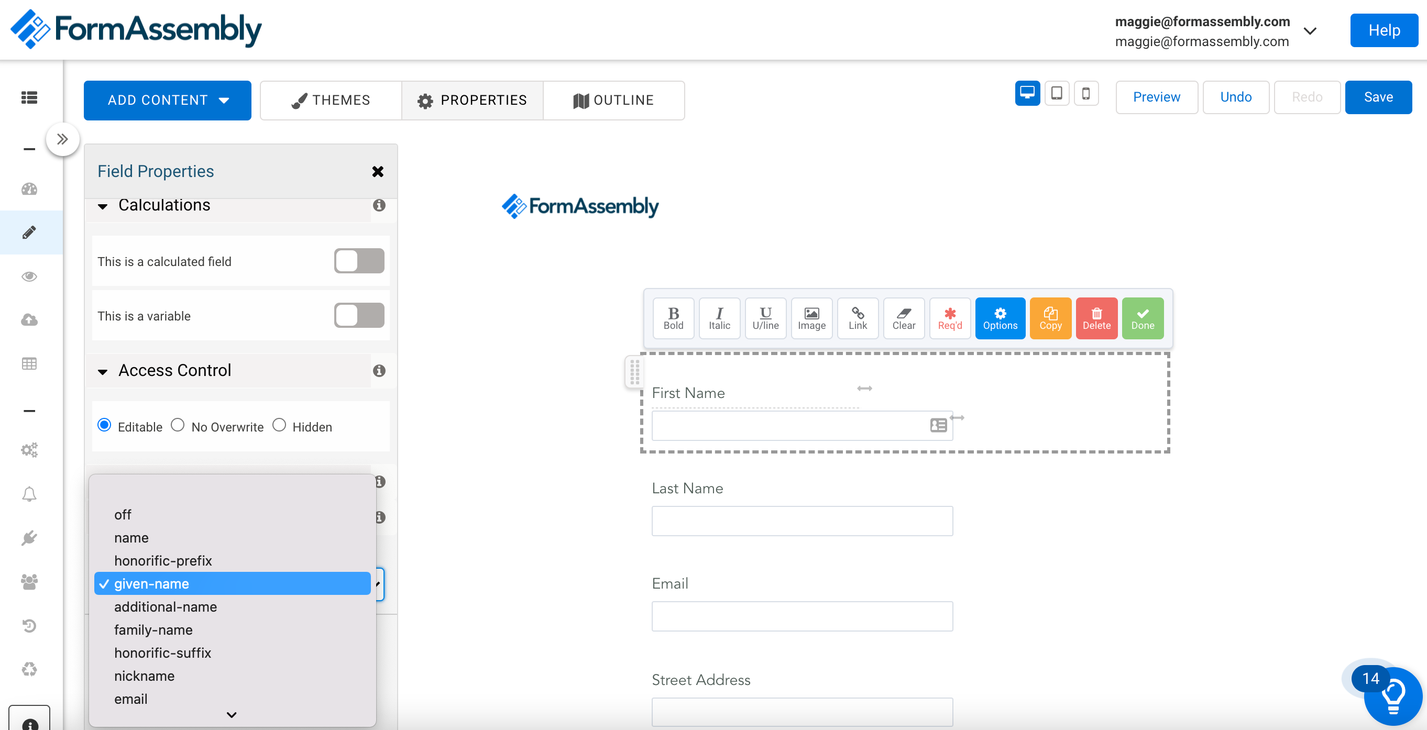Select the No Overwrite radio option
1427x730 pixels.
pos(177,425)
